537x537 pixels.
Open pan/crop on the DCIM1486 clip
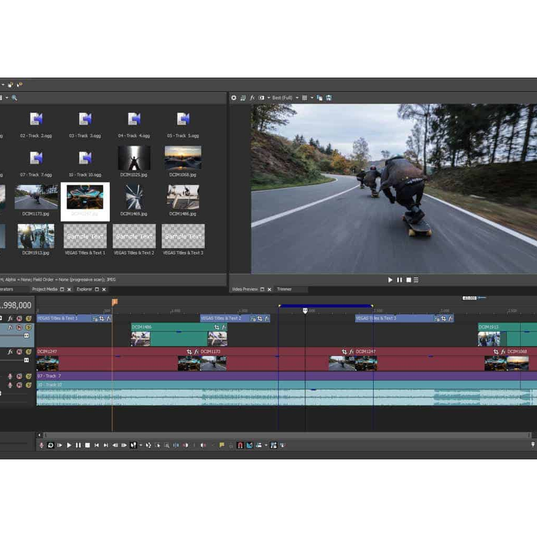[x=216, y=327]
